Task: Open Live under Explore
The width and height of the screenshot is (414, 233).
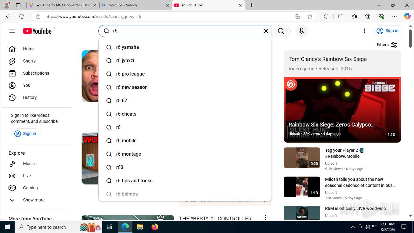Action: [x=36, y=176]
